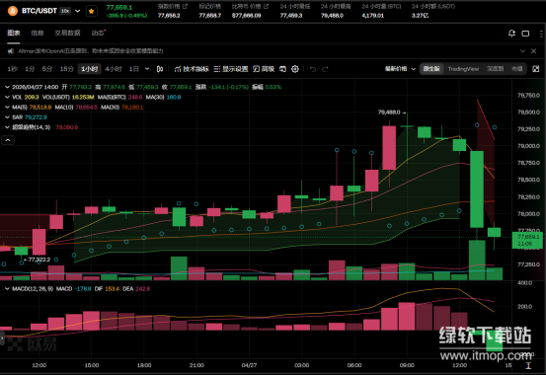Click the 04/27 date axis label
The width and height of the screenshot is (546, 375).
(x=250, y=365)
